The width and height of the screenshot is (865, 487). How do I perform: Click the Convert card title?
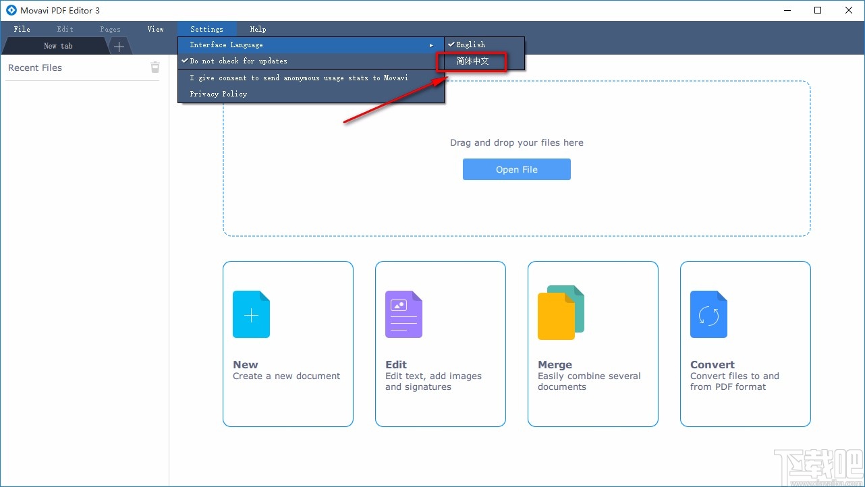click(x=713, y=364)
